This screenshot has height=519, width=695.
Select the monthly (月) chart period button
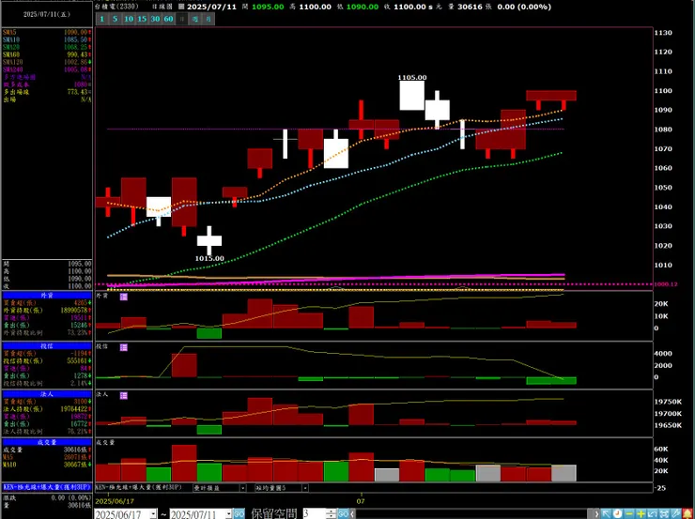click(208, 19)
